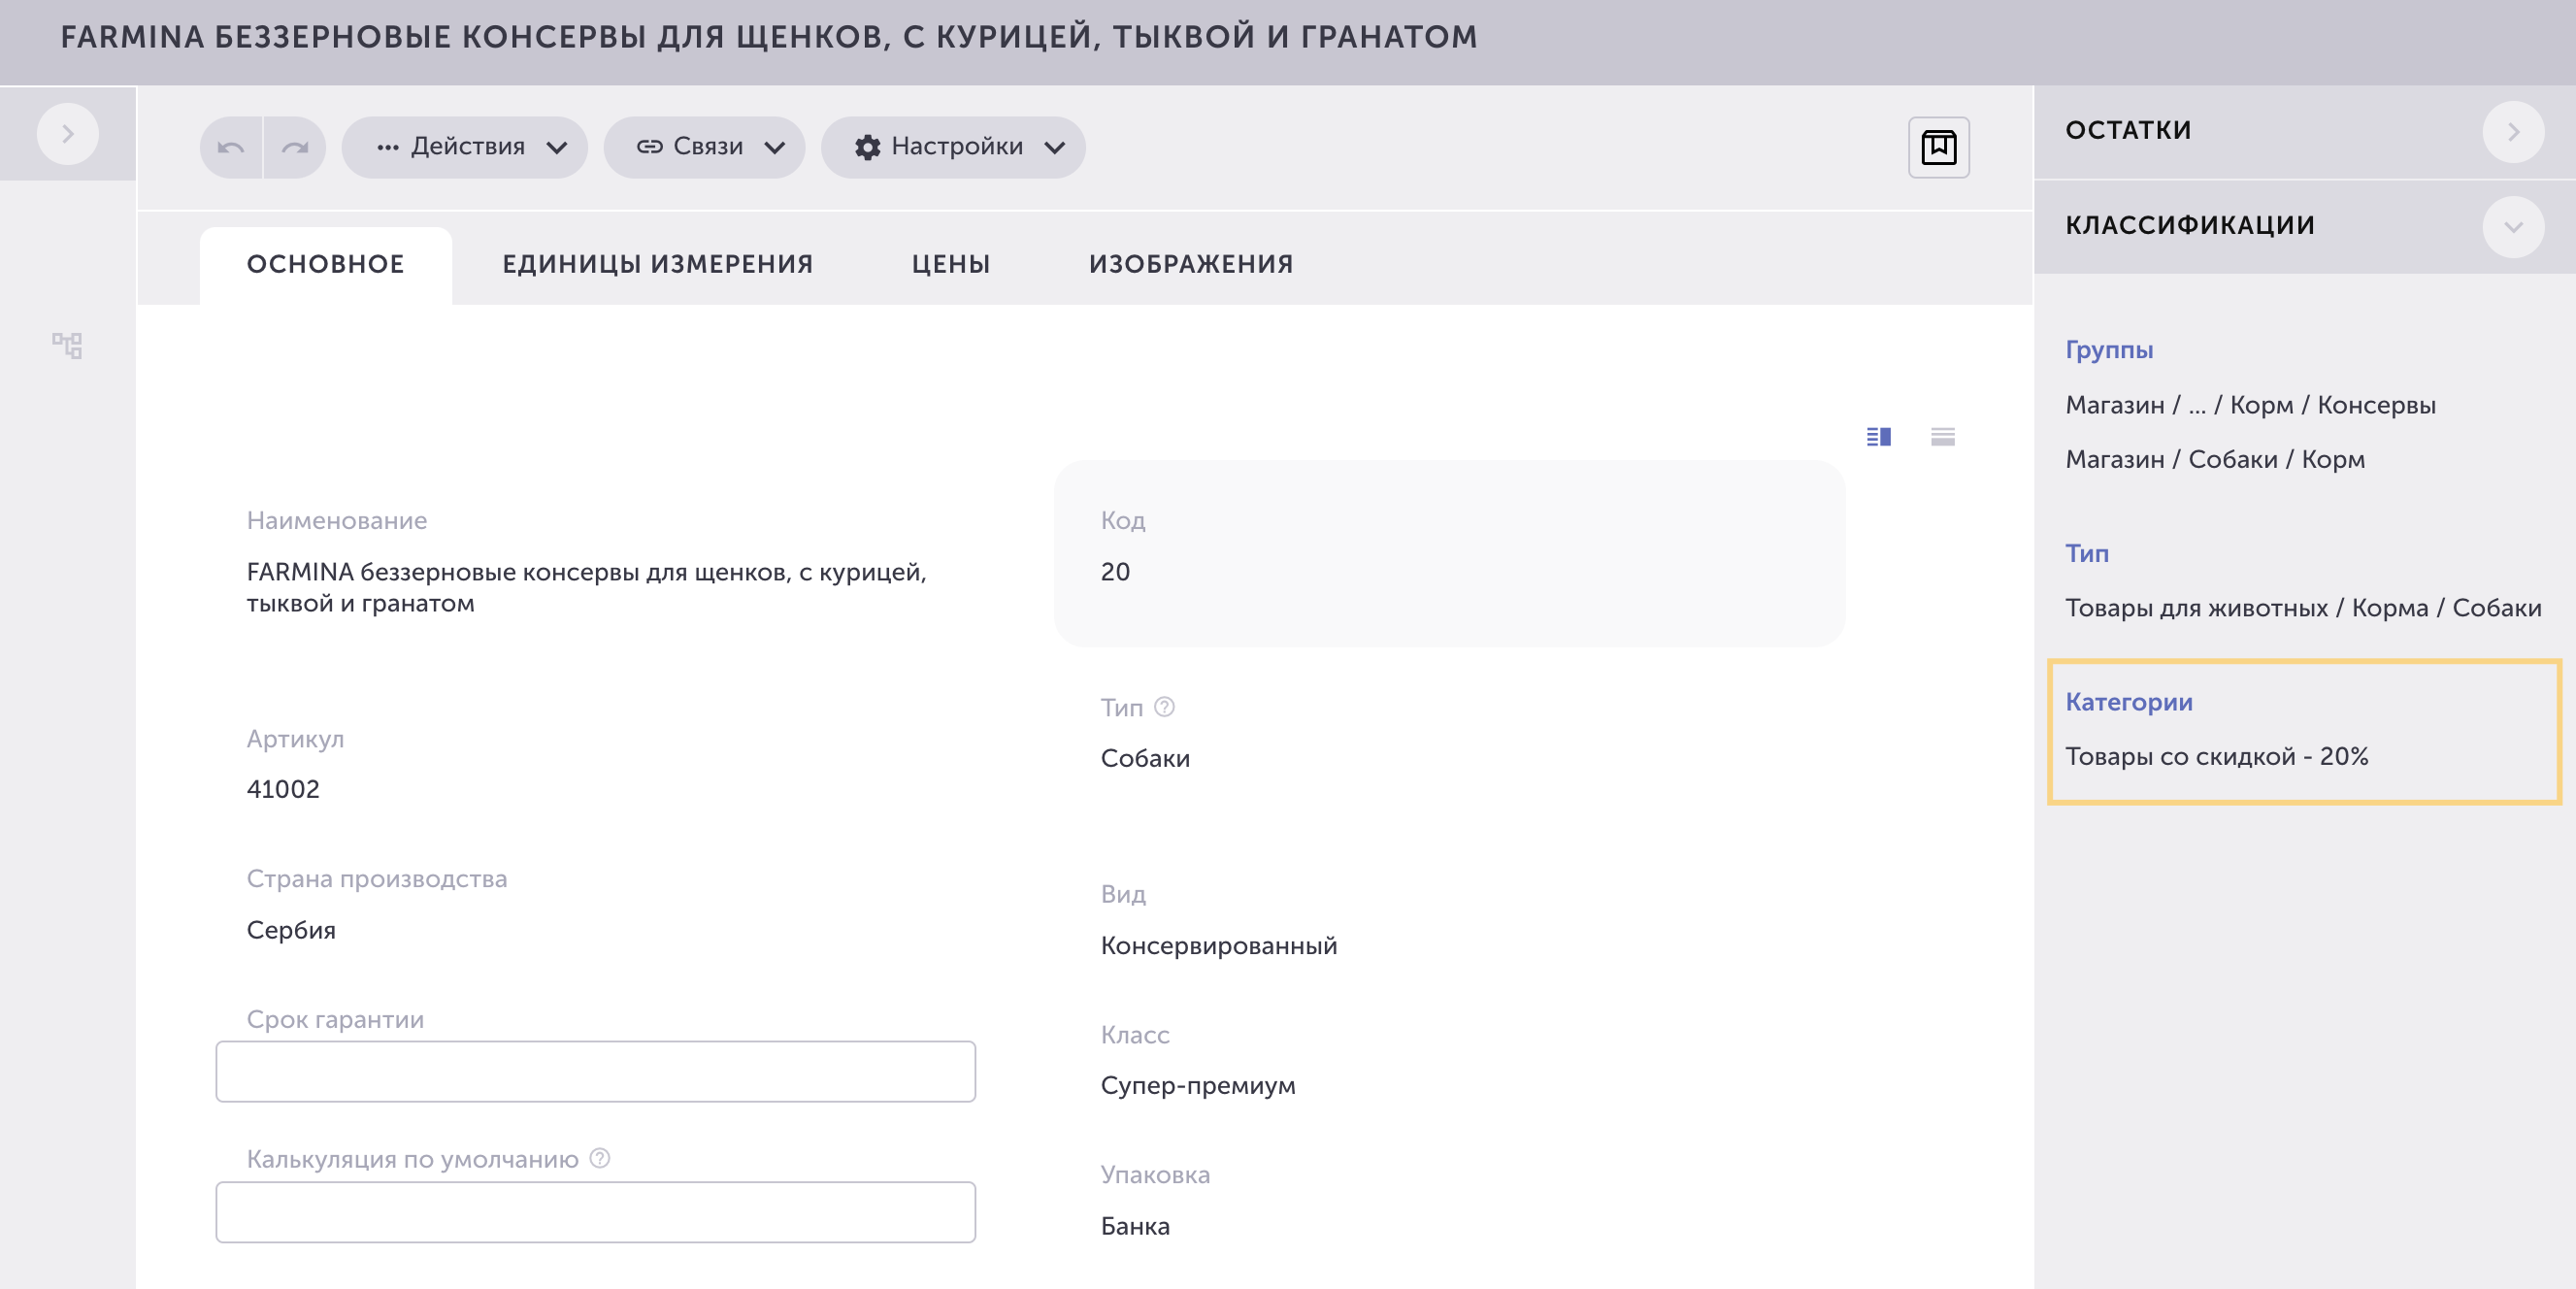2576x1289 pixels.
Task: Click the blue Тип link in Классификации
Action: 2087,553
